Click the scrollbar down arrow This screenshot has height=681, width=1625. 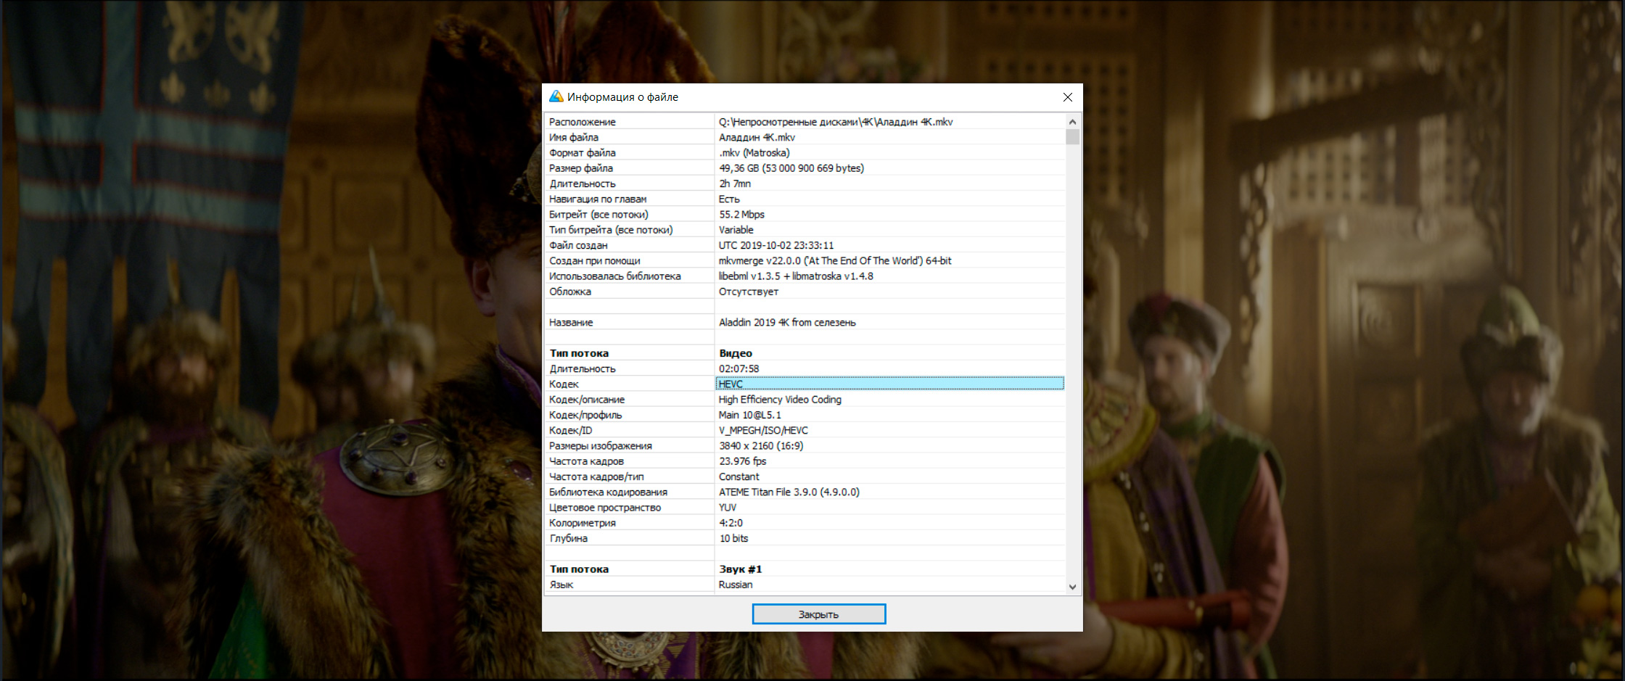click(x=1072, y=587)
